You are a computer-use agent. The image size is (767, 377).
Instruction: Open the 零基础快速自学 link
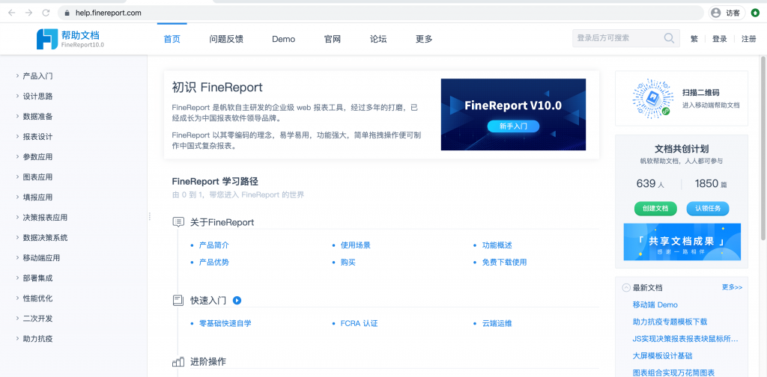[225, 323]
